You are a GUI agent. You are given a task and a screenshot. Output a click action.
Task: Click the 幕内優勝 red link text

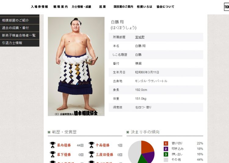coord(64,145)
